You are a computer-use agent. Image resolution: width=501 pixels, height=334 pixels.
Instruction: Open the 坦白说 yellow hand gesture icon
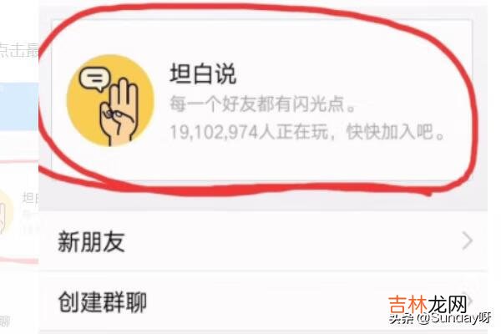click(110, 100)
